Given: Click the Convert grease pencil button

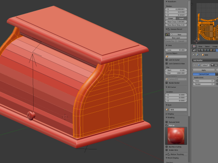Looking at the screenshot, I should pos(181,41).
